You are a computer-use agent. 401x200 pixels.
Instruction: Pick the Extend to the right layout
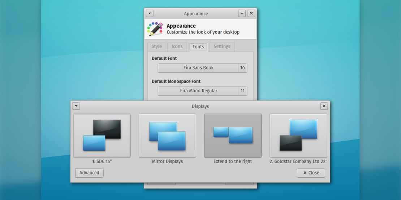tap(233, 135)
